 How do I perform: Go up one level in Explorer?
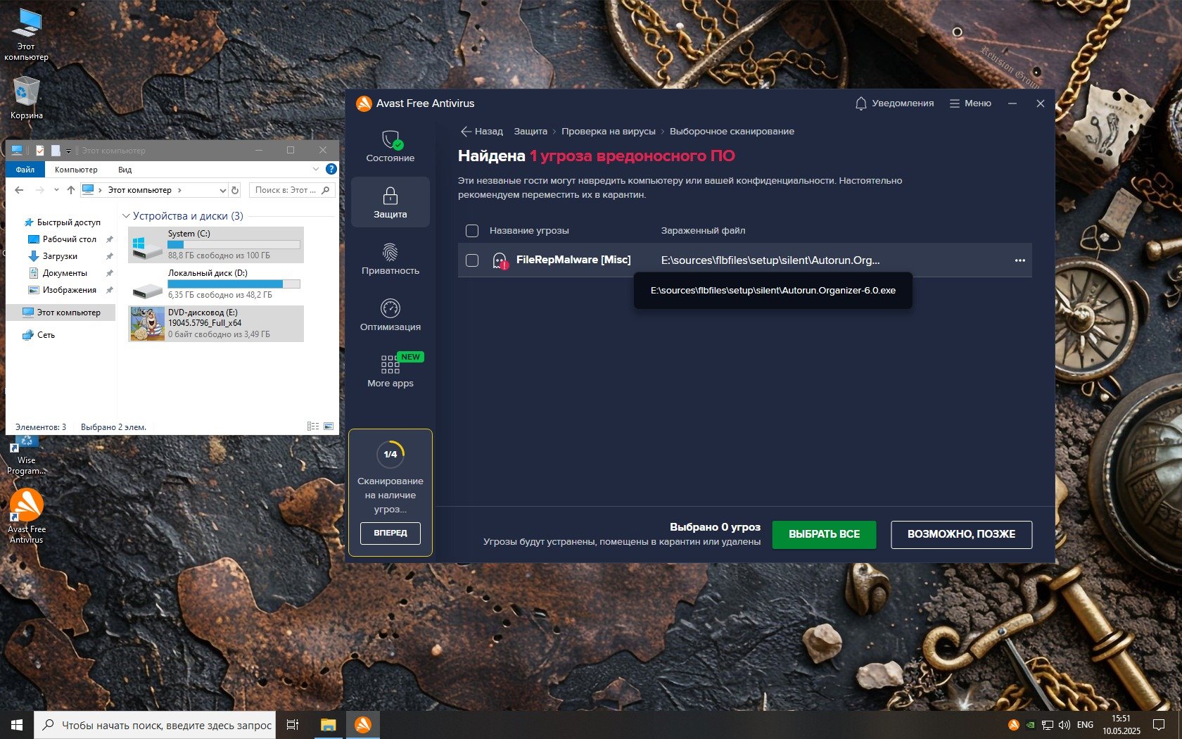[71, 190]
